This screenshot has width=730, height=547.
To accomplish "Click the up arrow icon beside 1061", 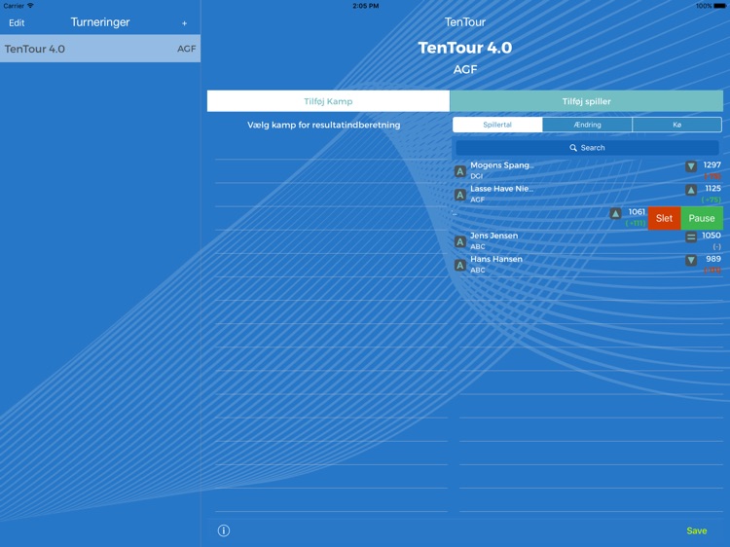I will (615, 213).
